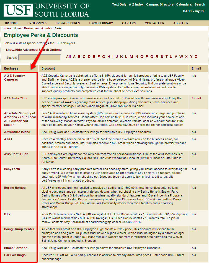Open the A-Z Index link
The image size is (209, 263).
click(x=136, y=4)
